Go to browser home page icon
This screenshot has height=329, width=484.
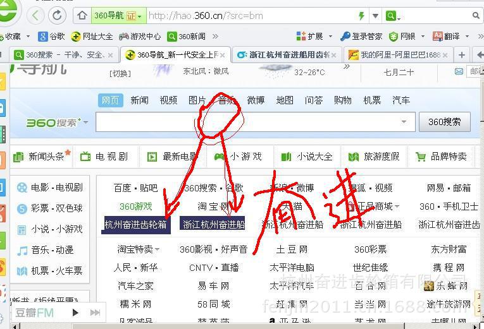pyautogui.click(x=82, y=15)
